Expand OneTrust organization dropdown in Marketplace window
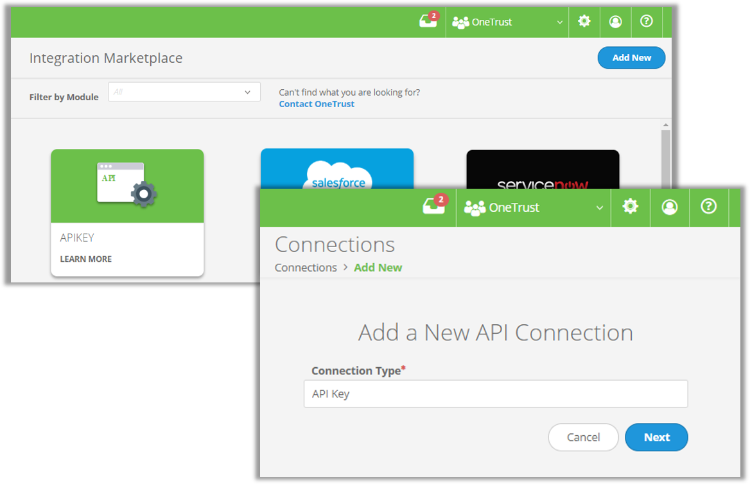750x484 pixels. (507, 22)
